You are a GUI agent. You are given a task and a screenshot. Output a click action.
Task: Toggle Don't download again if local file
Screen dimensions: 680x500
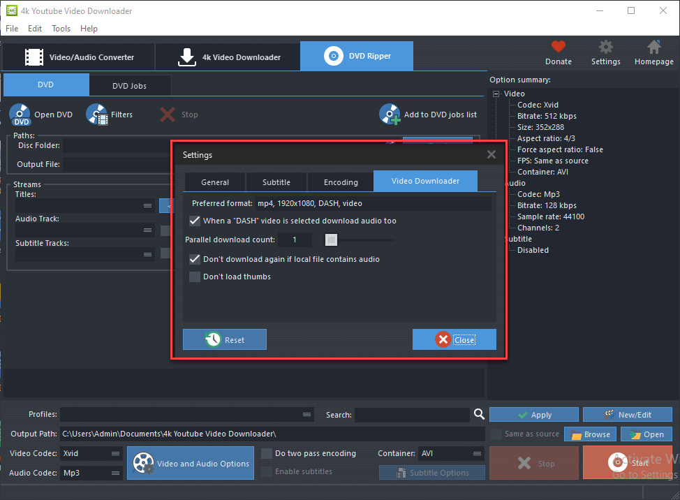coord(195,259)
